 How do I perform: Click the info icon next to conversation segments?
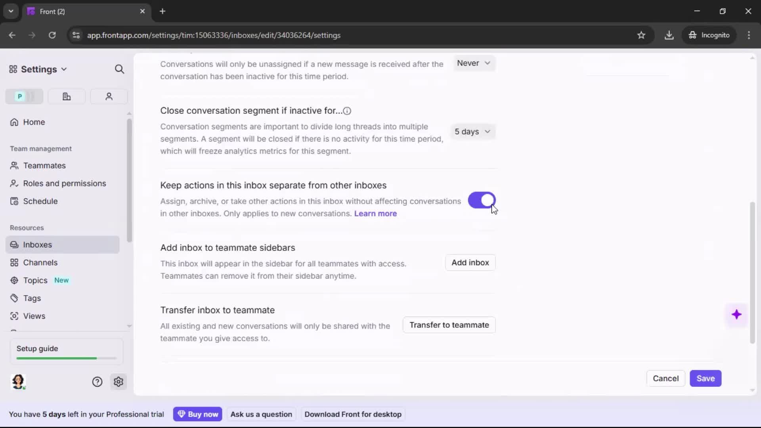click(347, 111)
